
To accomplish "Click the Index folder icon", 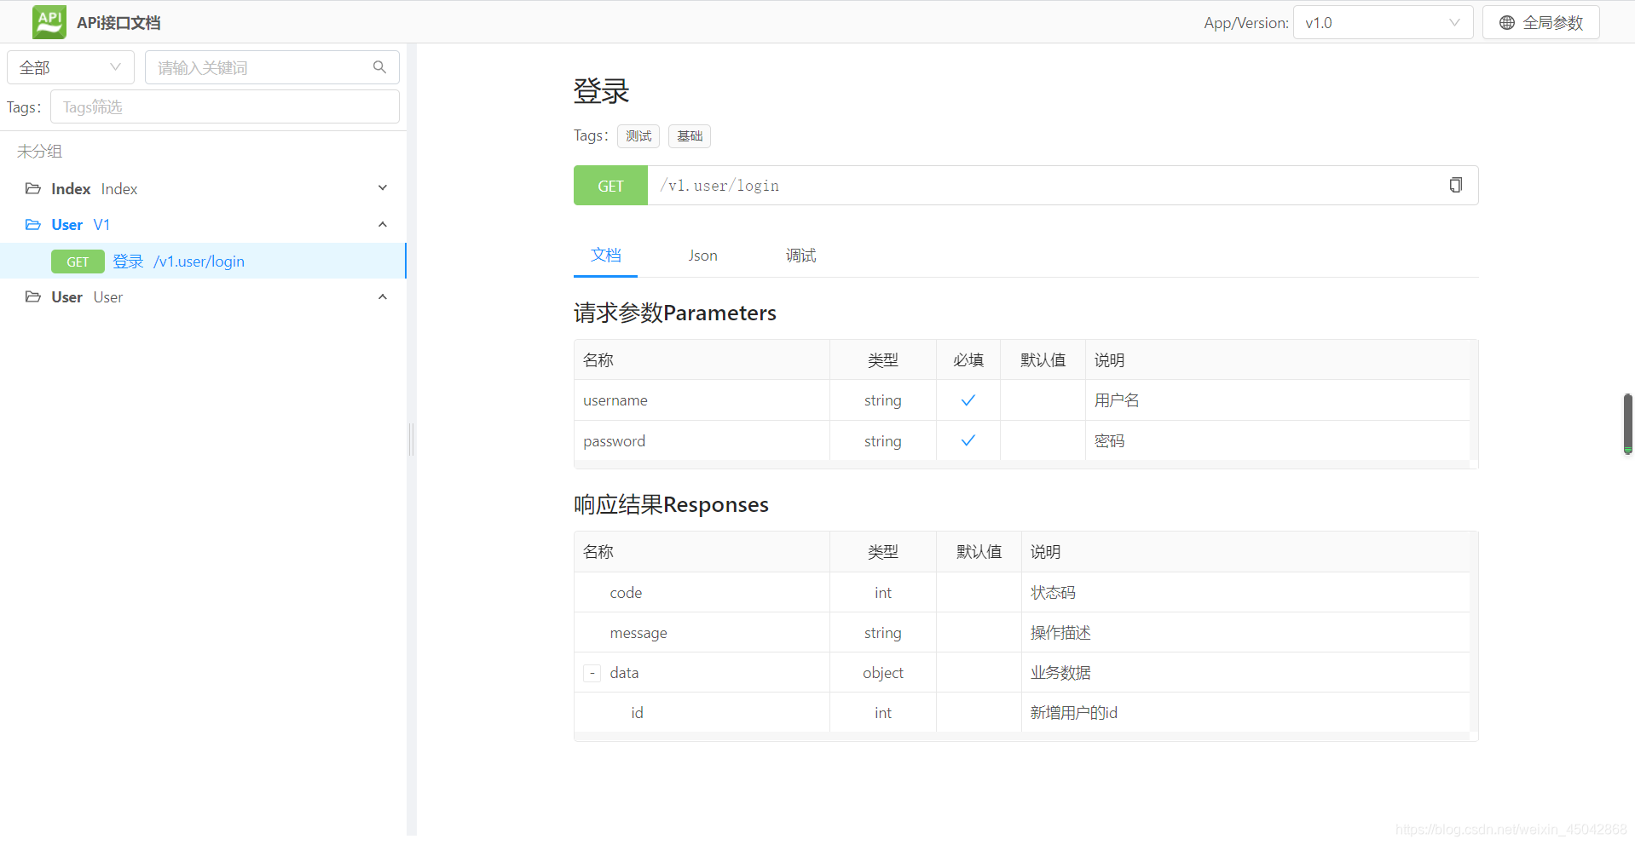I will point(33,188).
